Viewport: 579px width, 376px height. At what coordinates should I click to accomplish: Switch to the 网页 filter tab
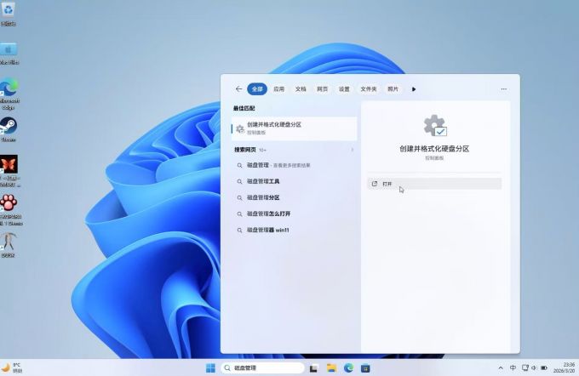(x=323, y=89)
